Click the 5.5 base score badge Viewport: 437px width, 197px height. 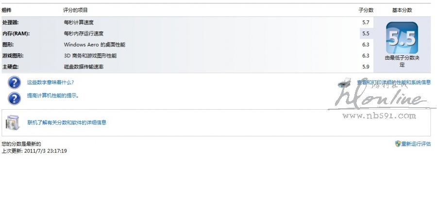click(402, 38)
